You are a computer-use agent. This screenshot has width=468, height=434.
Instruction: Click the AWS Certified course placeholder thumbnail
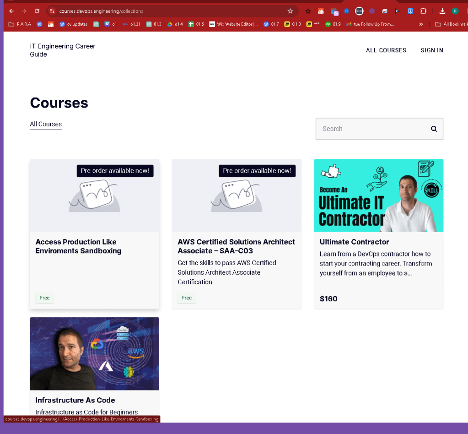point(237,195)
